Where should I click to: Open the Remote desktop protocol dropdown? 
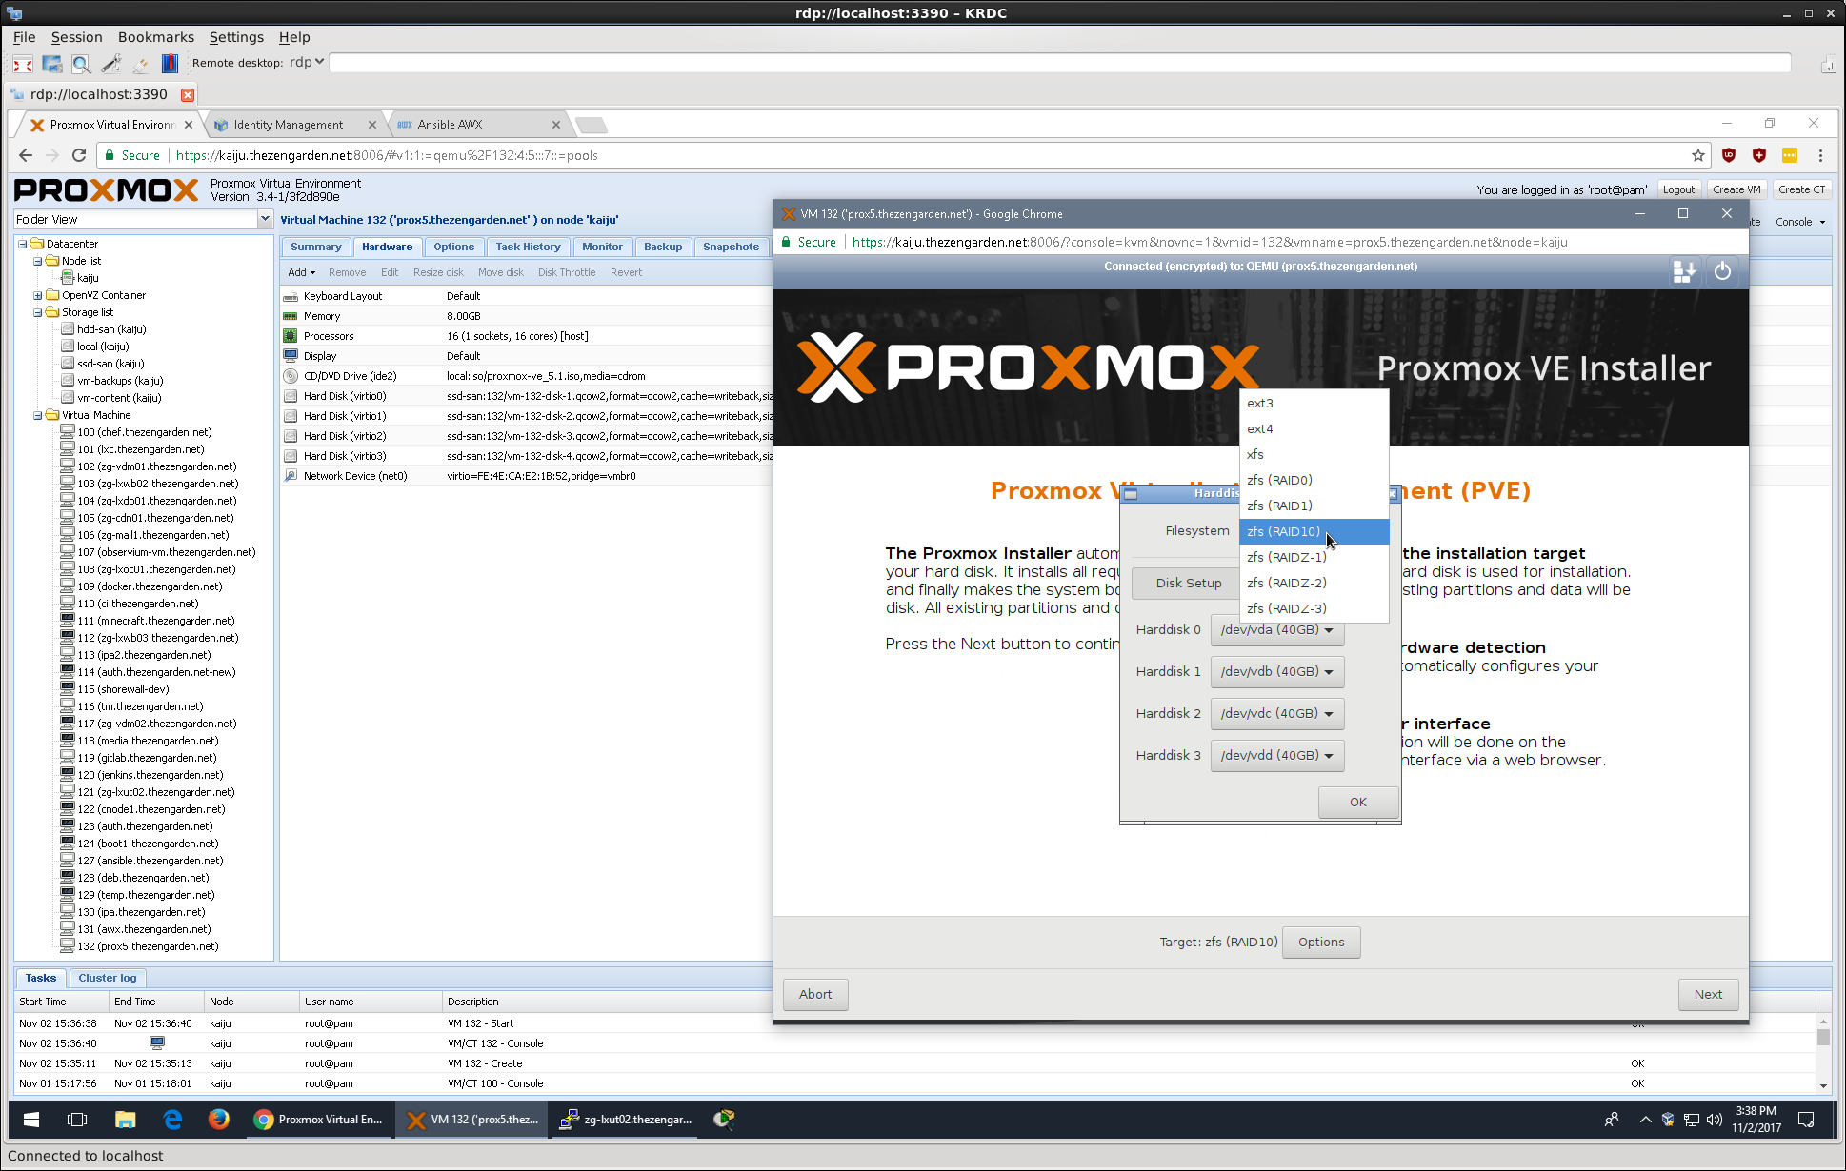point(307,62)
